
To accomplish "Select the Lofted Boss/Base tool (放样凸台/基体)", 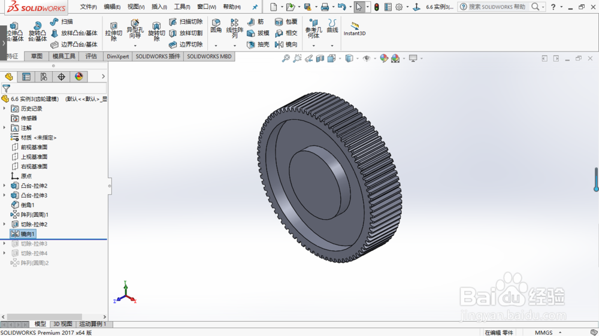I will pyautogui.click(x=74, y=33).
